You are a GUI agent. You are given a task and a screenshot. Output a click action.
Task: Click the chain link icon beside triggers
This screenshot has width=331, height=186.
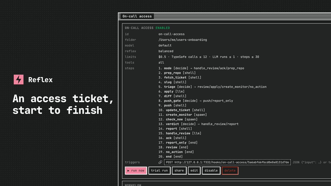coord(160,162)
